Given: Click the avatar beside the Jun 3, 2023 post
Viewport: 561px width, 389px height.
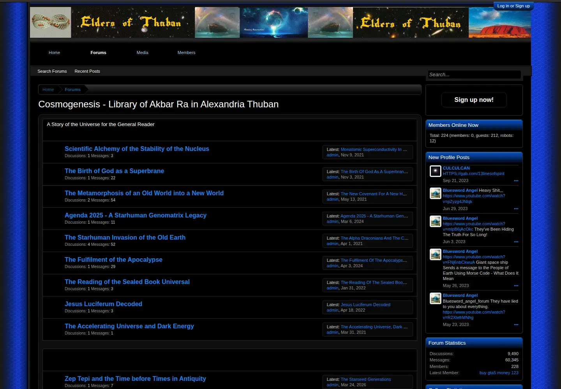Looking at the screenshot, I should click(435, 221).
